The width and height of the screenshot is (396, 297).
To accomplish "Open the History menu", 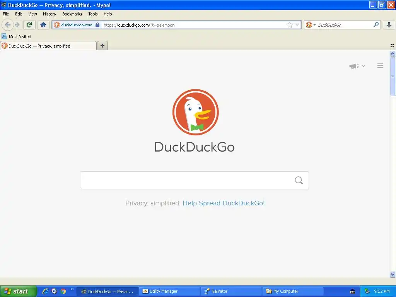I will pyautogui.click(x=49, y=14).
